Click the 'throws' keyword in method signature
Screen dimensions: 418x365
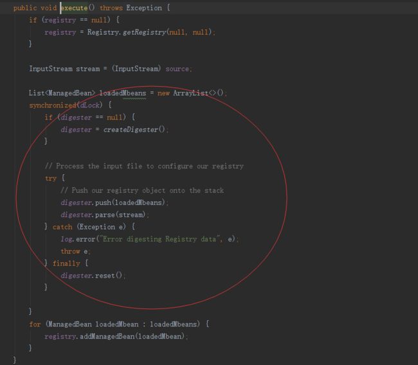pos(111,8)
